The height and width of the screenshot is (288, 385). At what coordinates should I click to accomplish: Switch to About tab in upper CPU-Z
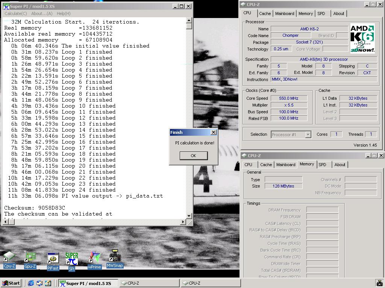[339, 14]
